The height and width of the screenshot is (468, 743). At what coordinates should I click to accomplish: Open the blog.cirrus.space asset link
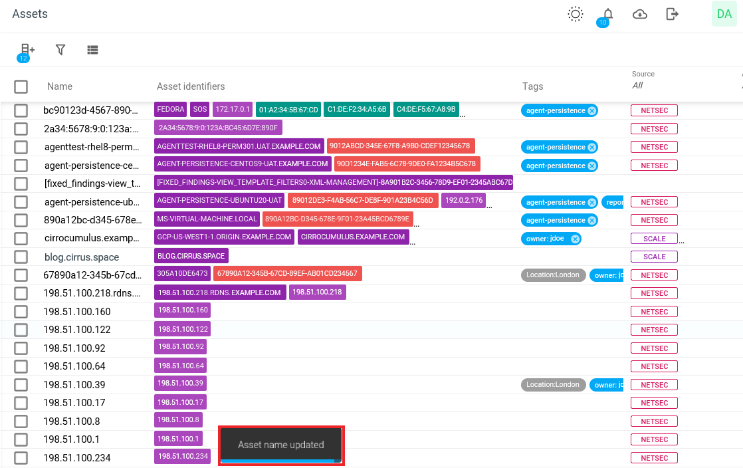82,257
